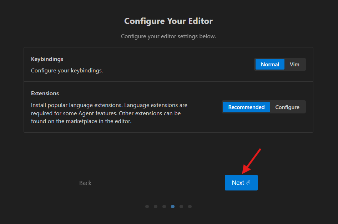
Task: Click the 'Configure your keybindings.' description
Action: (x=67, y=70)
